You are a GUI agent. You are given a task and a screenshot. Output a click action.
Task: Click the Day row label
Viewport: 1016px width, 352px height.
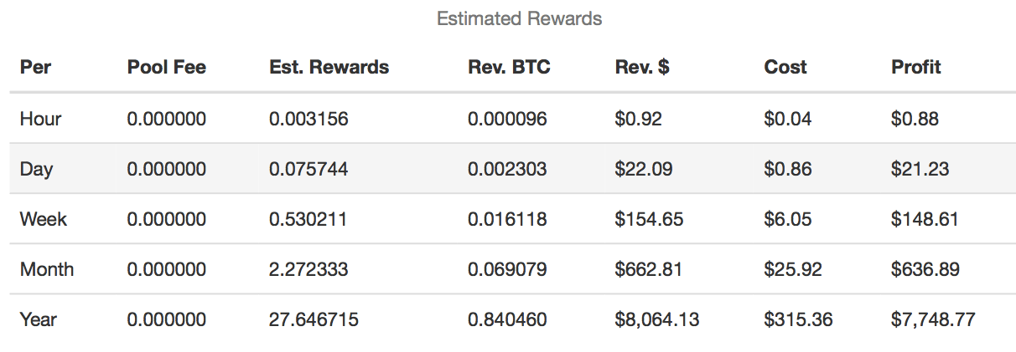coord(36,169)
